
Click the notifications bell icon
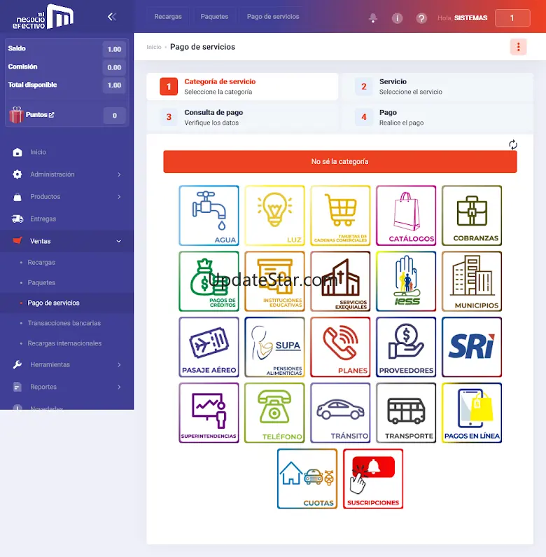coord(373,18)
